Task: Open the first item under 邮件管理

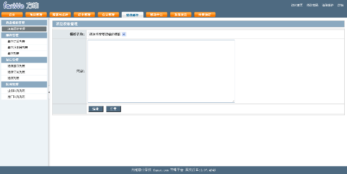Action: (x=24, y=41)
